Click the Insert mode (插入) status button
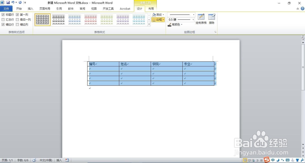The height and width of the screenshot is (163, 305). pyautogui.click(x=59, y=160)
